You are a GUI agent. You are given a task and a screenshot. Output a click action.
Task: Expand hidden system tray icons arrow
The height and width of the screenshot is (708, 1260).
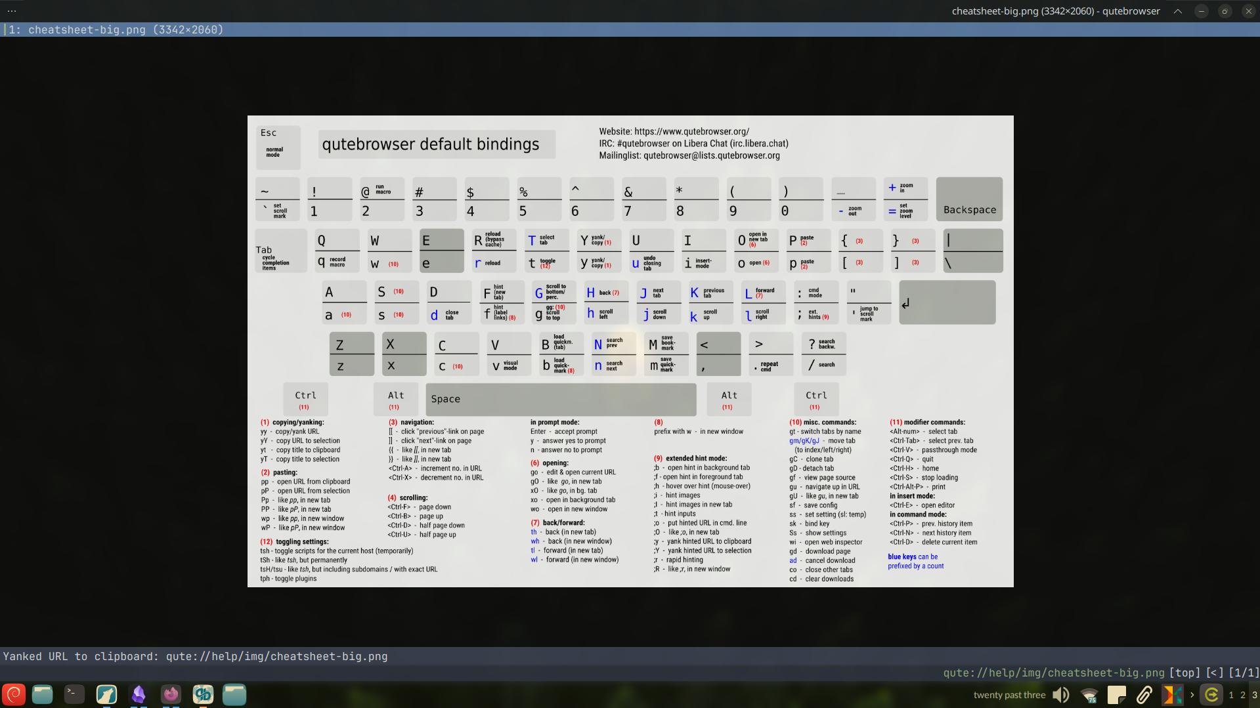coord(1192,695)
